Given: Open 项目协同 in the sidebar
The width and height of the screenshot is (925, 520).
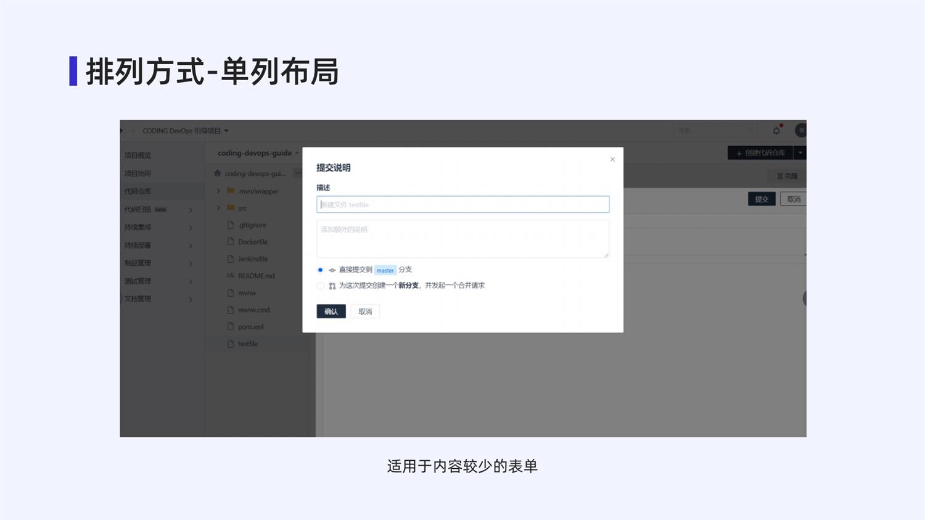Looking at the screenshot, I should point(138,173).
